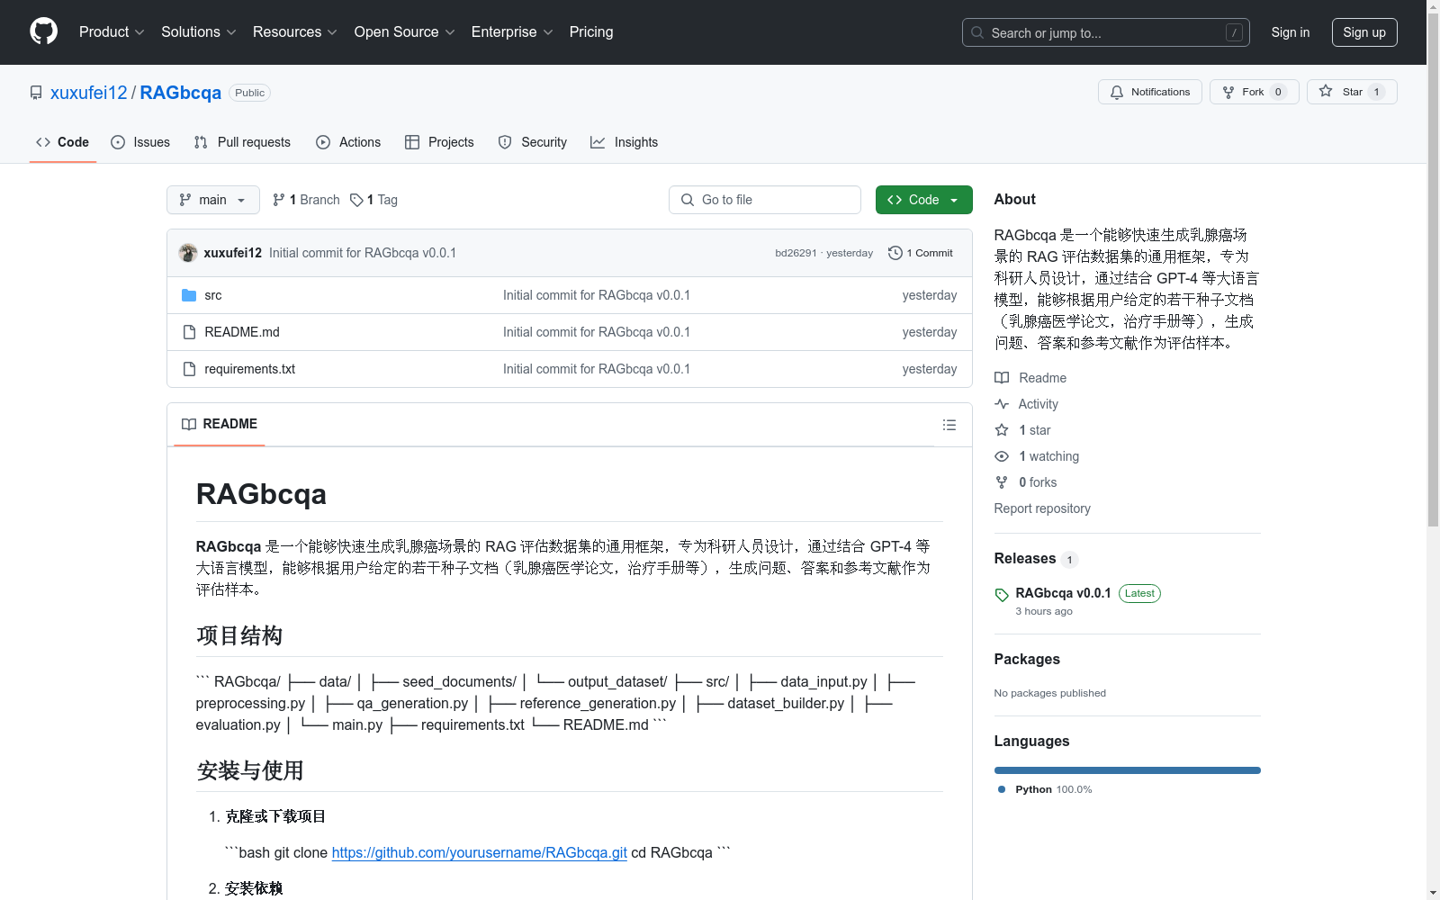This screenshot has width=1440, height=900.
Task: Switch to the Actions tab
Action: (348, 142)
